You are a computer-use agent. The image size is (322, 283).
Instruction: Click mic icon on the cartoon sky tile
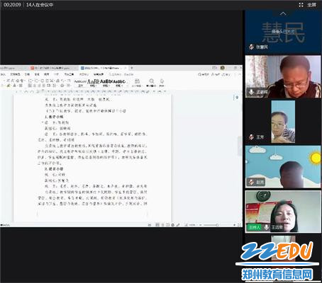pos(252,182)
